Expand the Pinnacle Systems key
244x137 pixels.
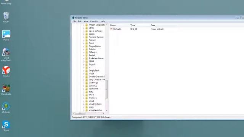(x=83, y=37)
